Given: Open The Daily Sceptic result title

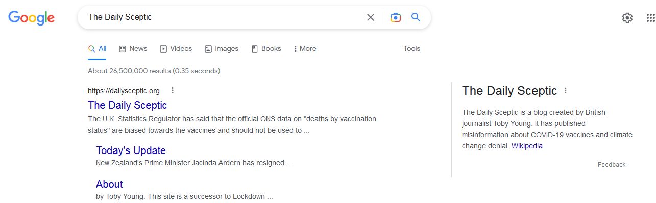Looking at the screenshot, I should [127, 105].
